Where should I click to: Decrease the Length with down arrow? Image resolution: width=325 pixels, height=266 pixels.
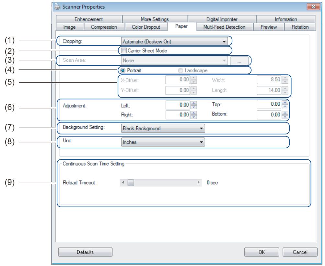[x=285, y=92]
